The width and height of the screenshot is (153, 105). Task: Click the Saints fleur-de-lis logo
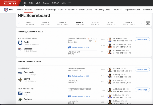coord(20,80)
